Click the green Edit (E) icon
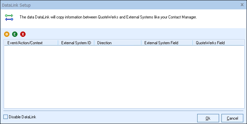Image resolution: width=247 pixels, height=124 pixels. click(15, 34)
